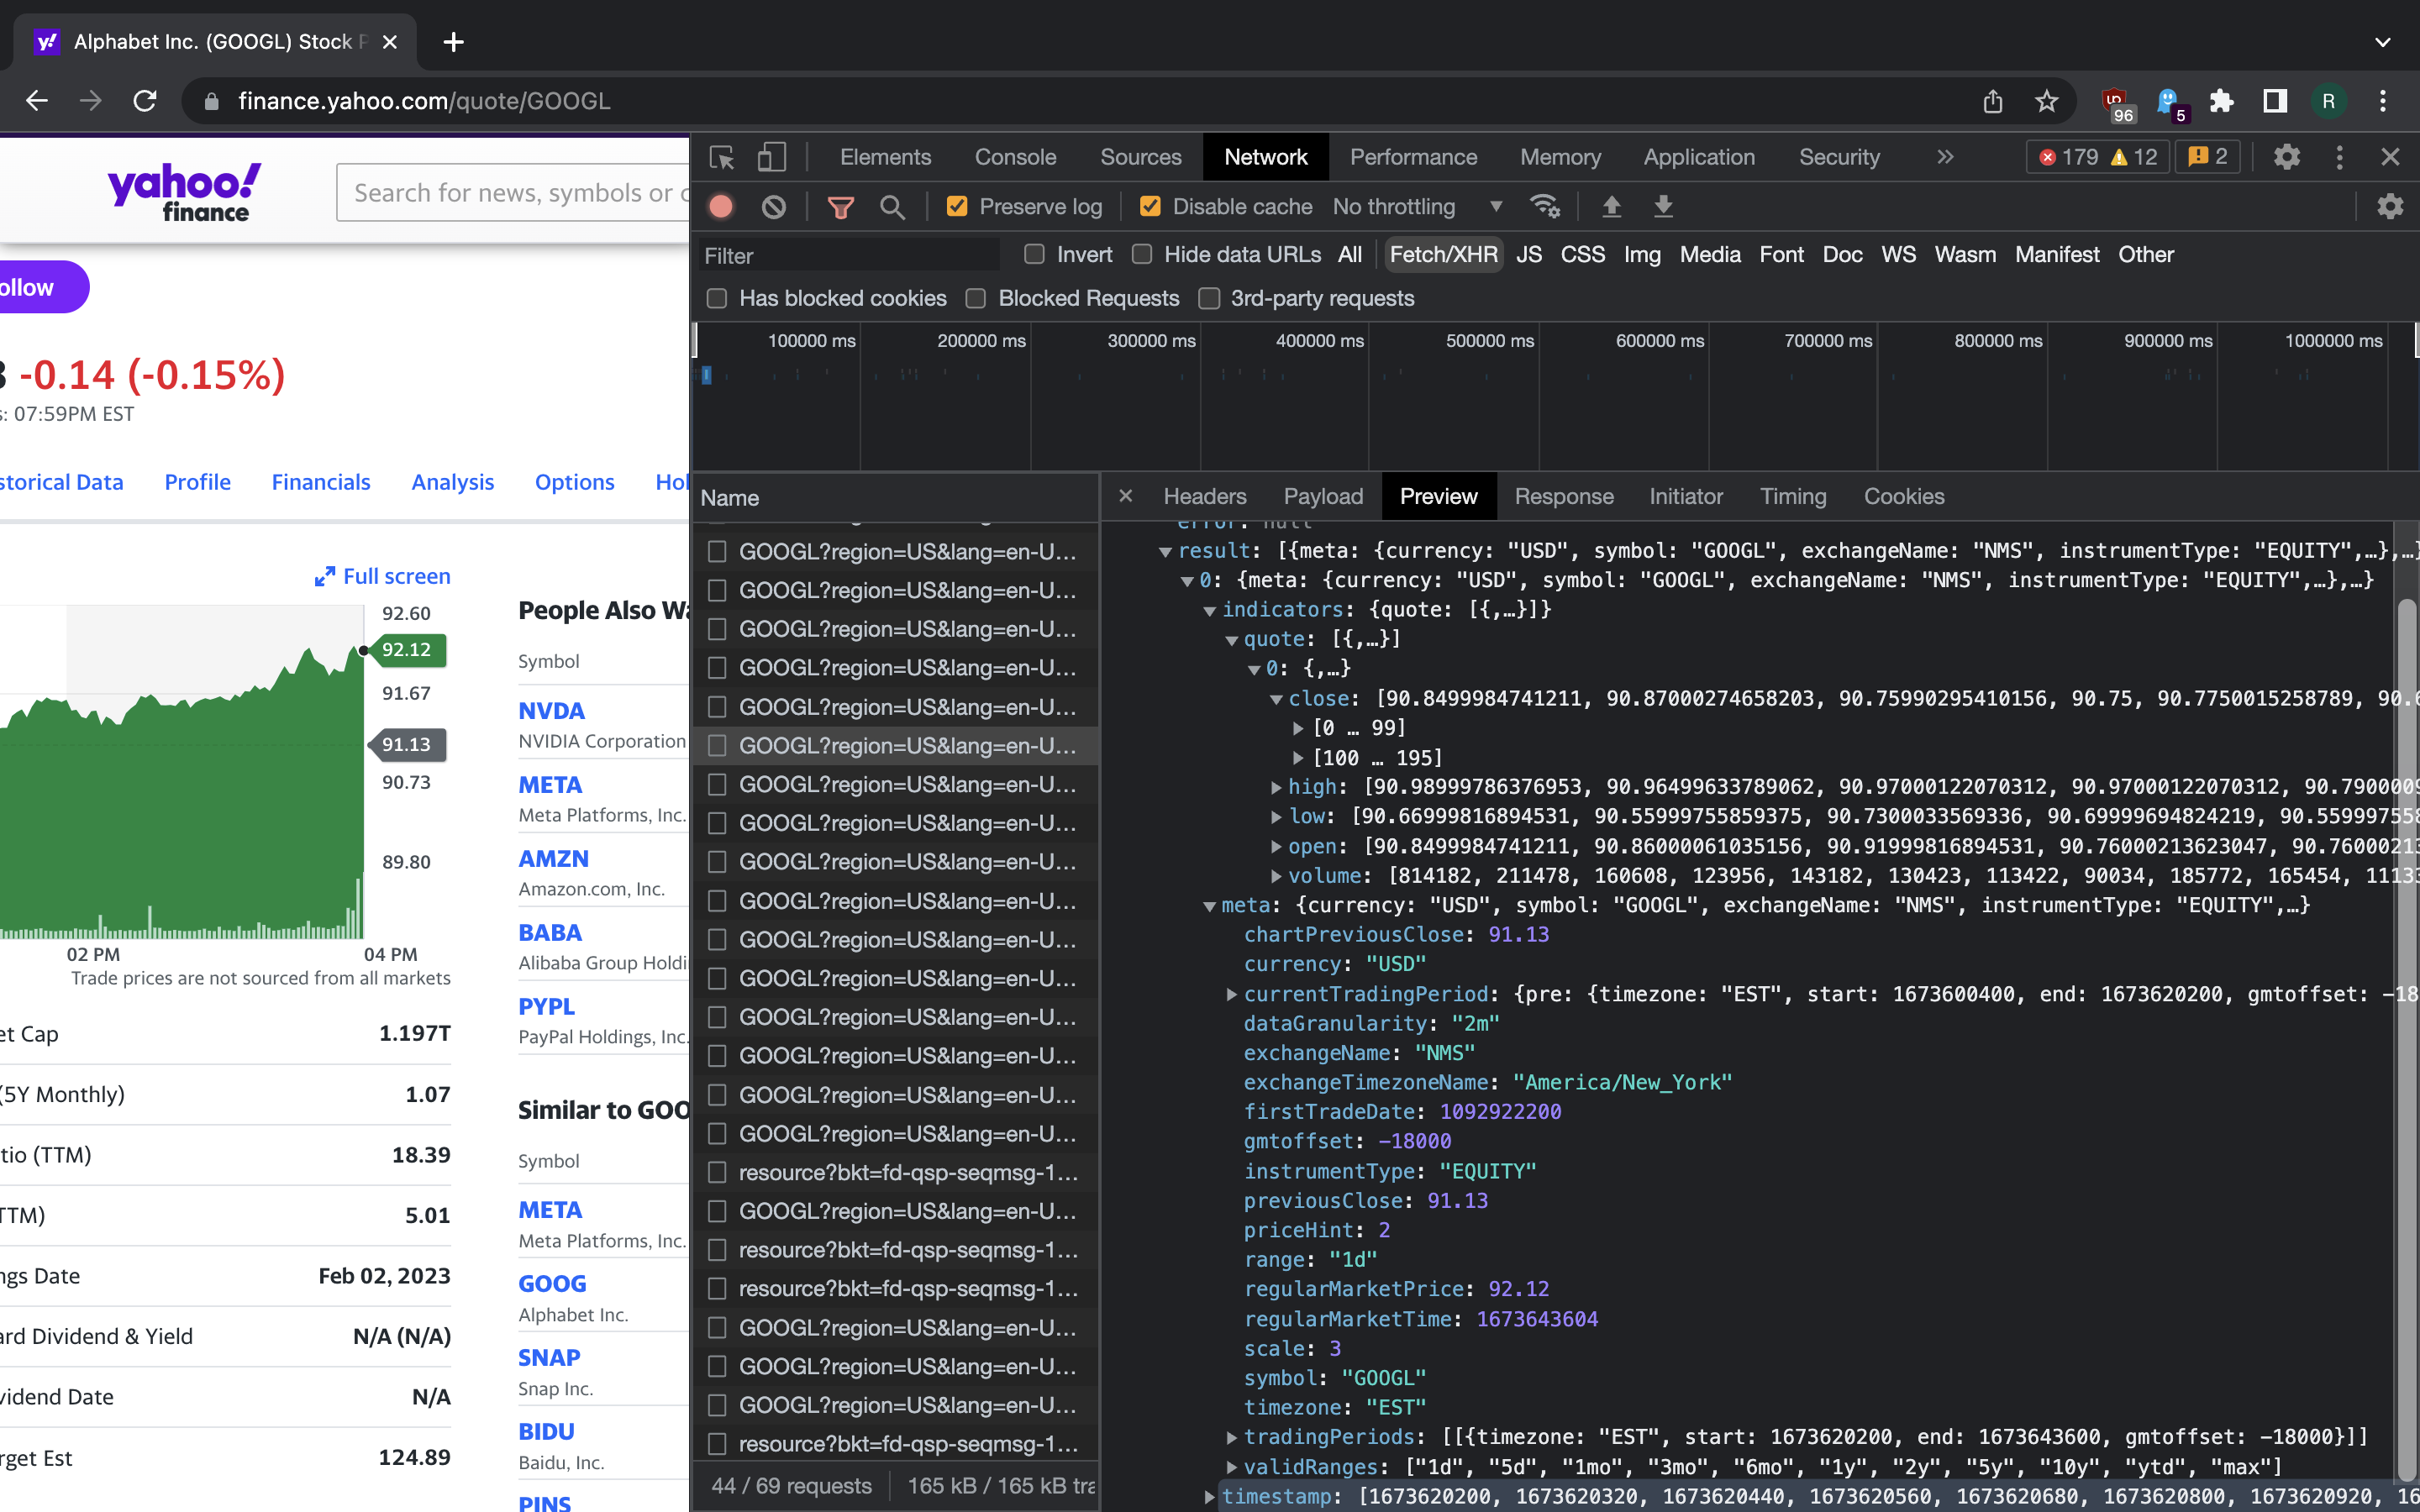Check 3rd-party requests
This screenshot has height=1512, width=2420.
point(1209,299)
